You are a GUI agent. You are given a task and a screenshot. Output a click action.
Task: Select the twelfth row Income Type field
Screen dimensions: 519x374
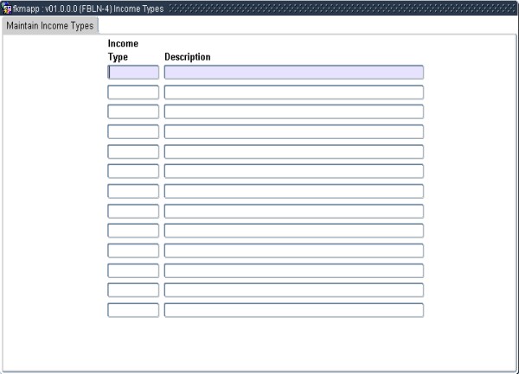133,290
